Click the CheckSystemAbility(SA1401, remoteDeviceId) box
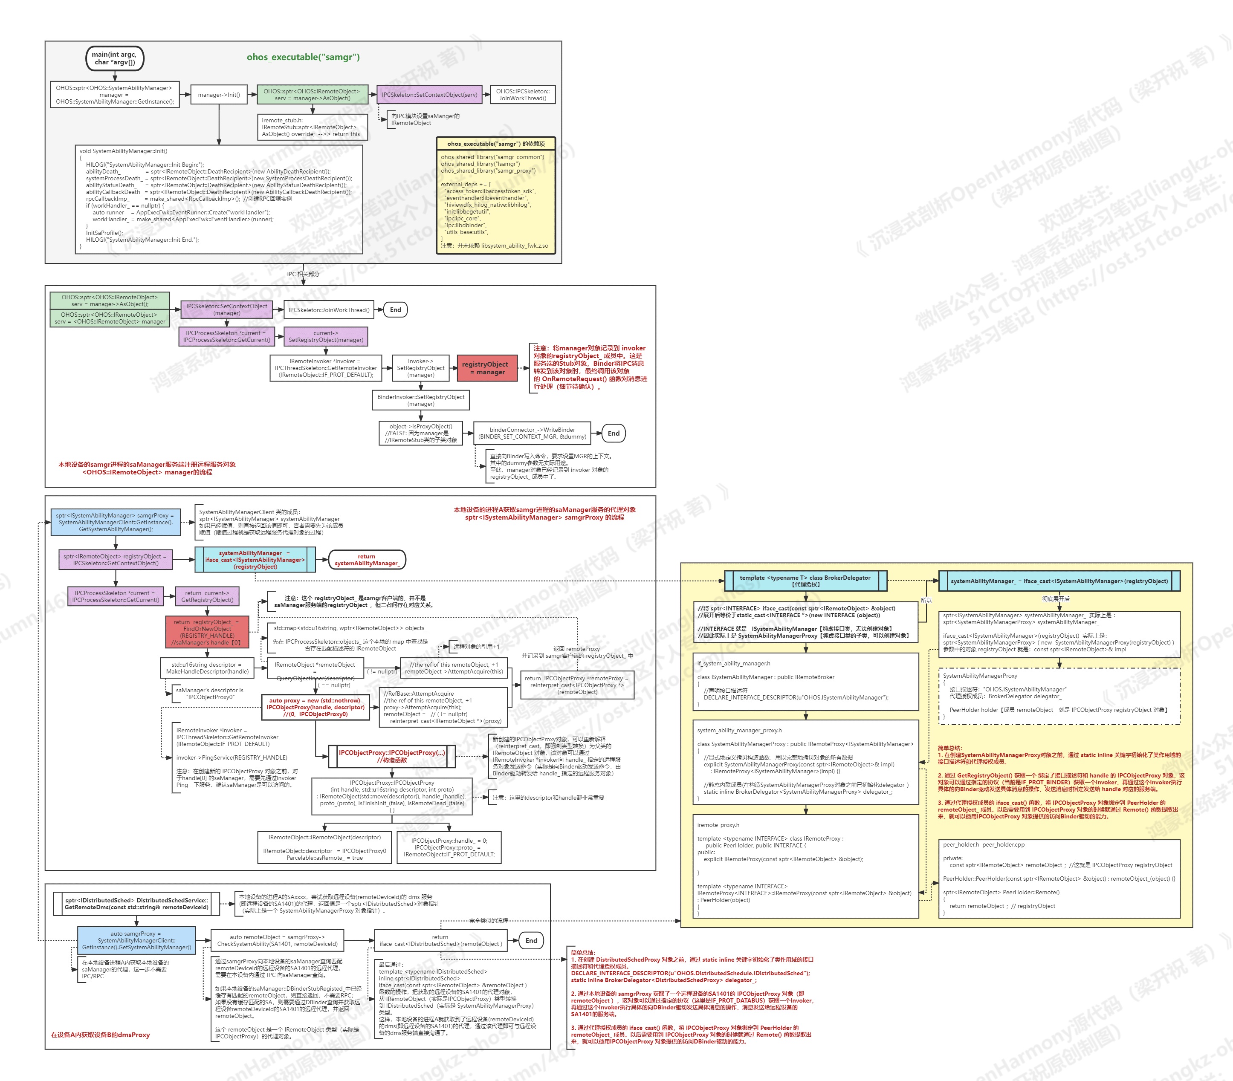 click(x=278, y=940)
